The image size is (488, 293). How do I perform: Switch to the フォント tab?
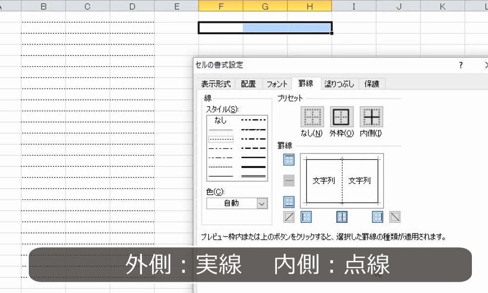pos(277,83)
